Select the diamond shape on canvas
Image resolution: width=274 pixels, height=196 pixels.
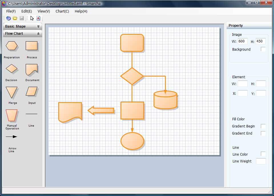[132, 76]
